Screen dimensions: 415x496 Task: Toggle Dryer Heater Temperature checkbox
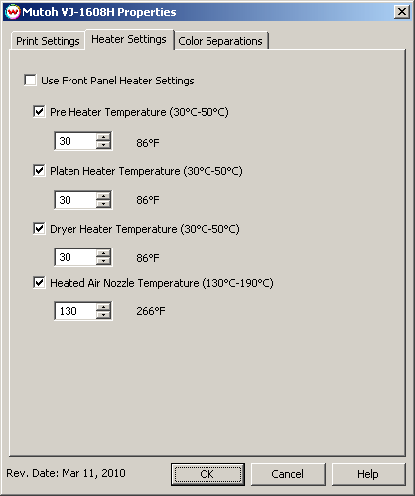point(39,229)
